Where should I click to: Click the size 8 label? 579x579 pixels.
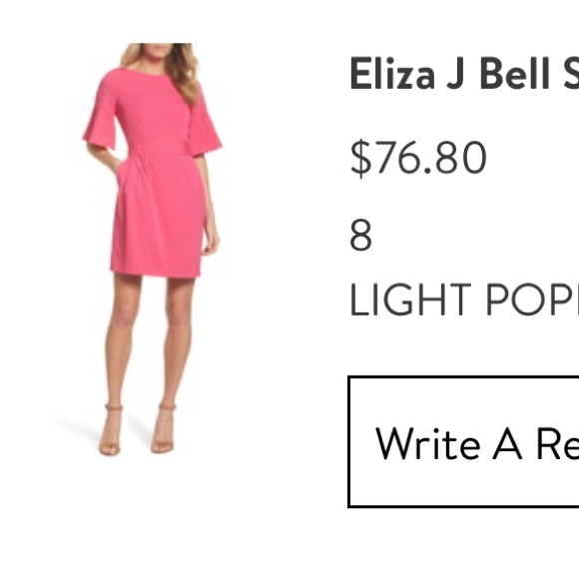(x=360, y=236)
